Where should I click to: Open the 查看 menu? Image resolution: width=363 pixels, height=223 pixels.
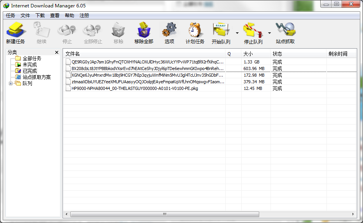pos(55,16)
